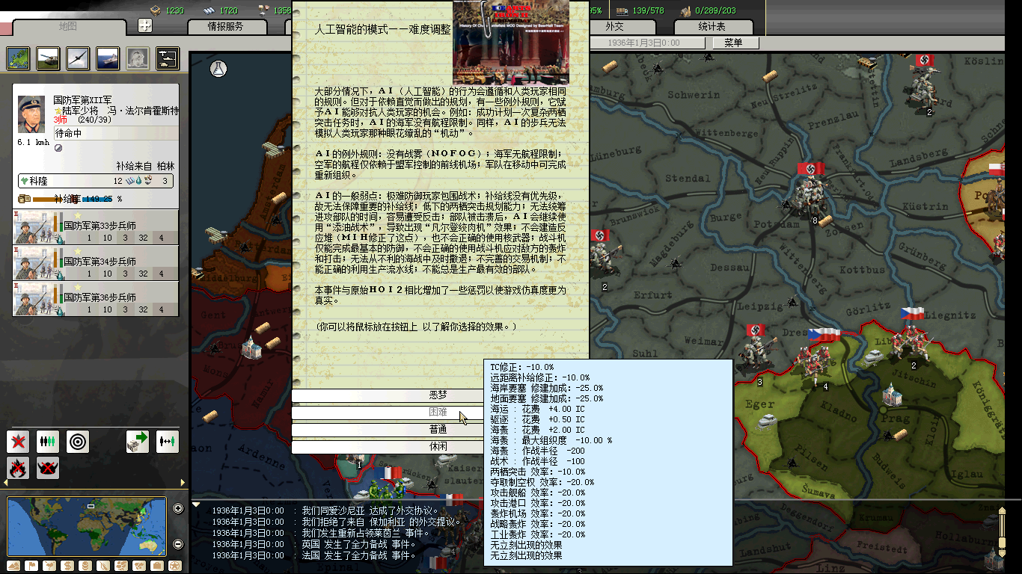Click the soldier swap arrows icon
Screen dimensions: 1022x574
[168, 442]
